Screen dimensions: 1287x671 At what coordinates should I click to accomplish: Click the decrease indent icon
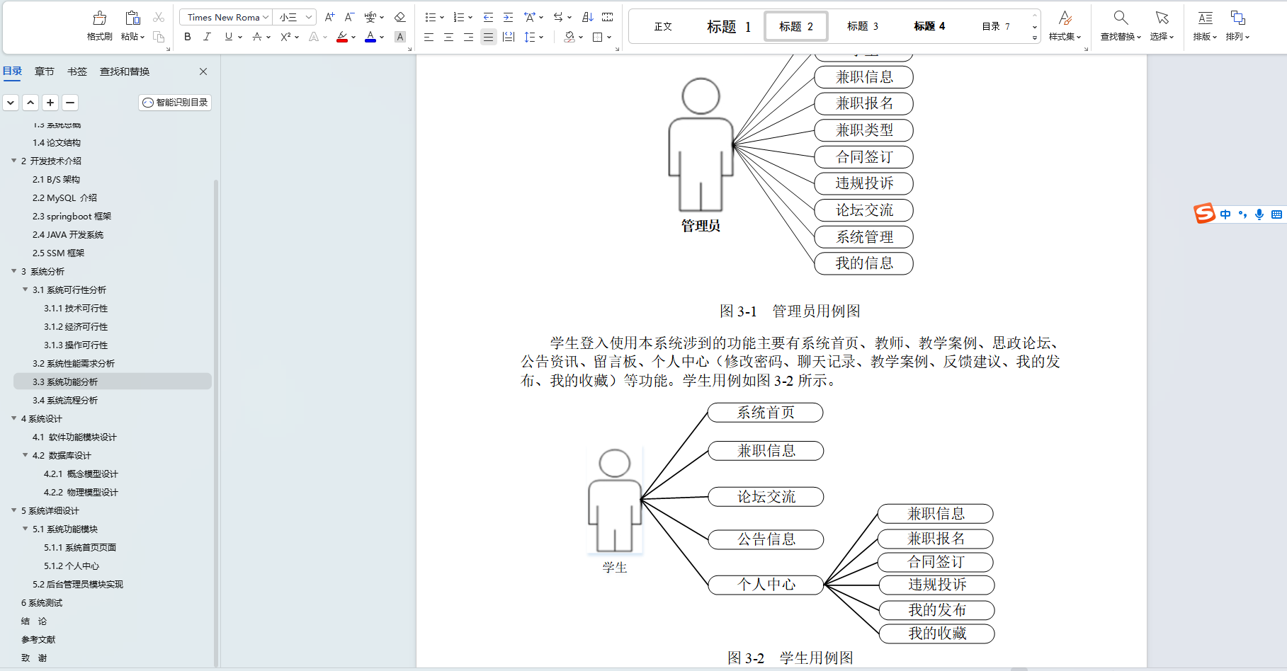(488, 17)
